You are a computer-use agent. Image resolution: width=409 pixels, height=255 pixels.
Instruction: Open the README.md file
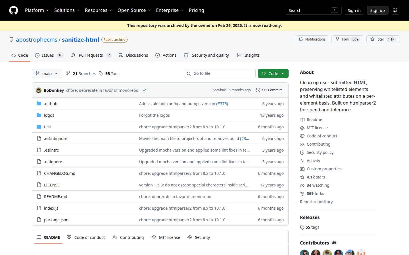point(56,197)
